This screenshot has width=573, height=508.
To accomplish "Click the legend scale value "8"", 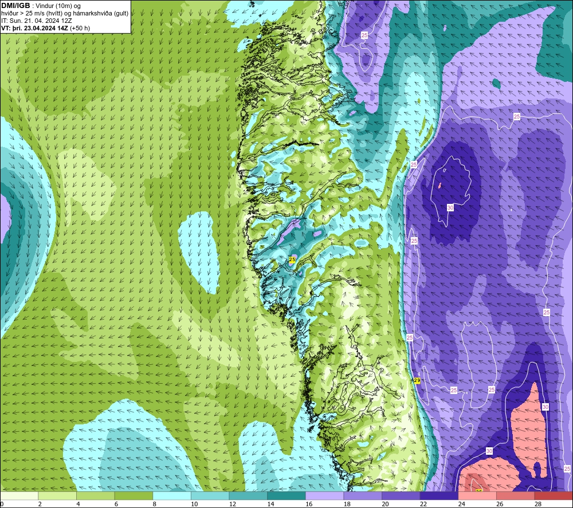I will 154,504.
